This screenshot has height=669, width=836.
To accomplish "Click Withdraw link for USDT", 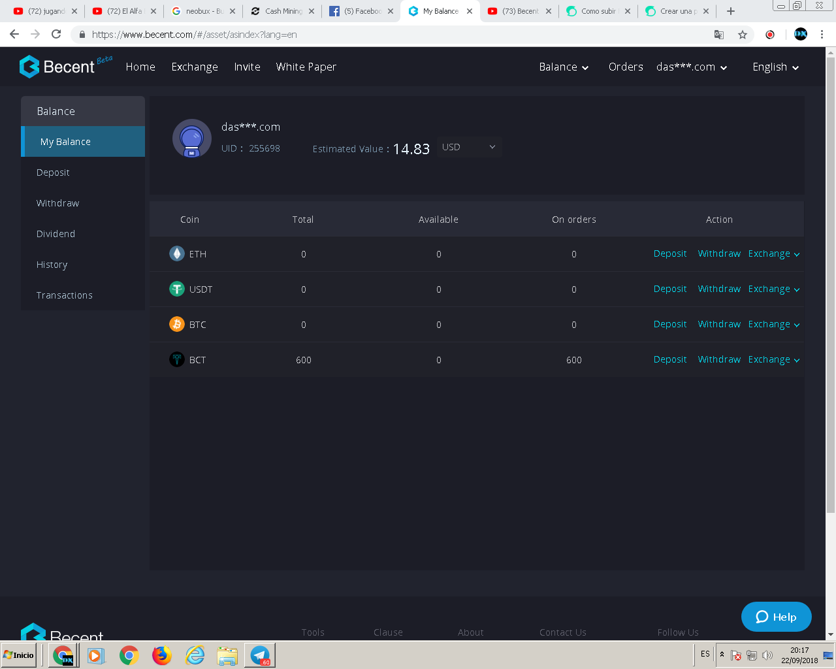I will (719, 289).
